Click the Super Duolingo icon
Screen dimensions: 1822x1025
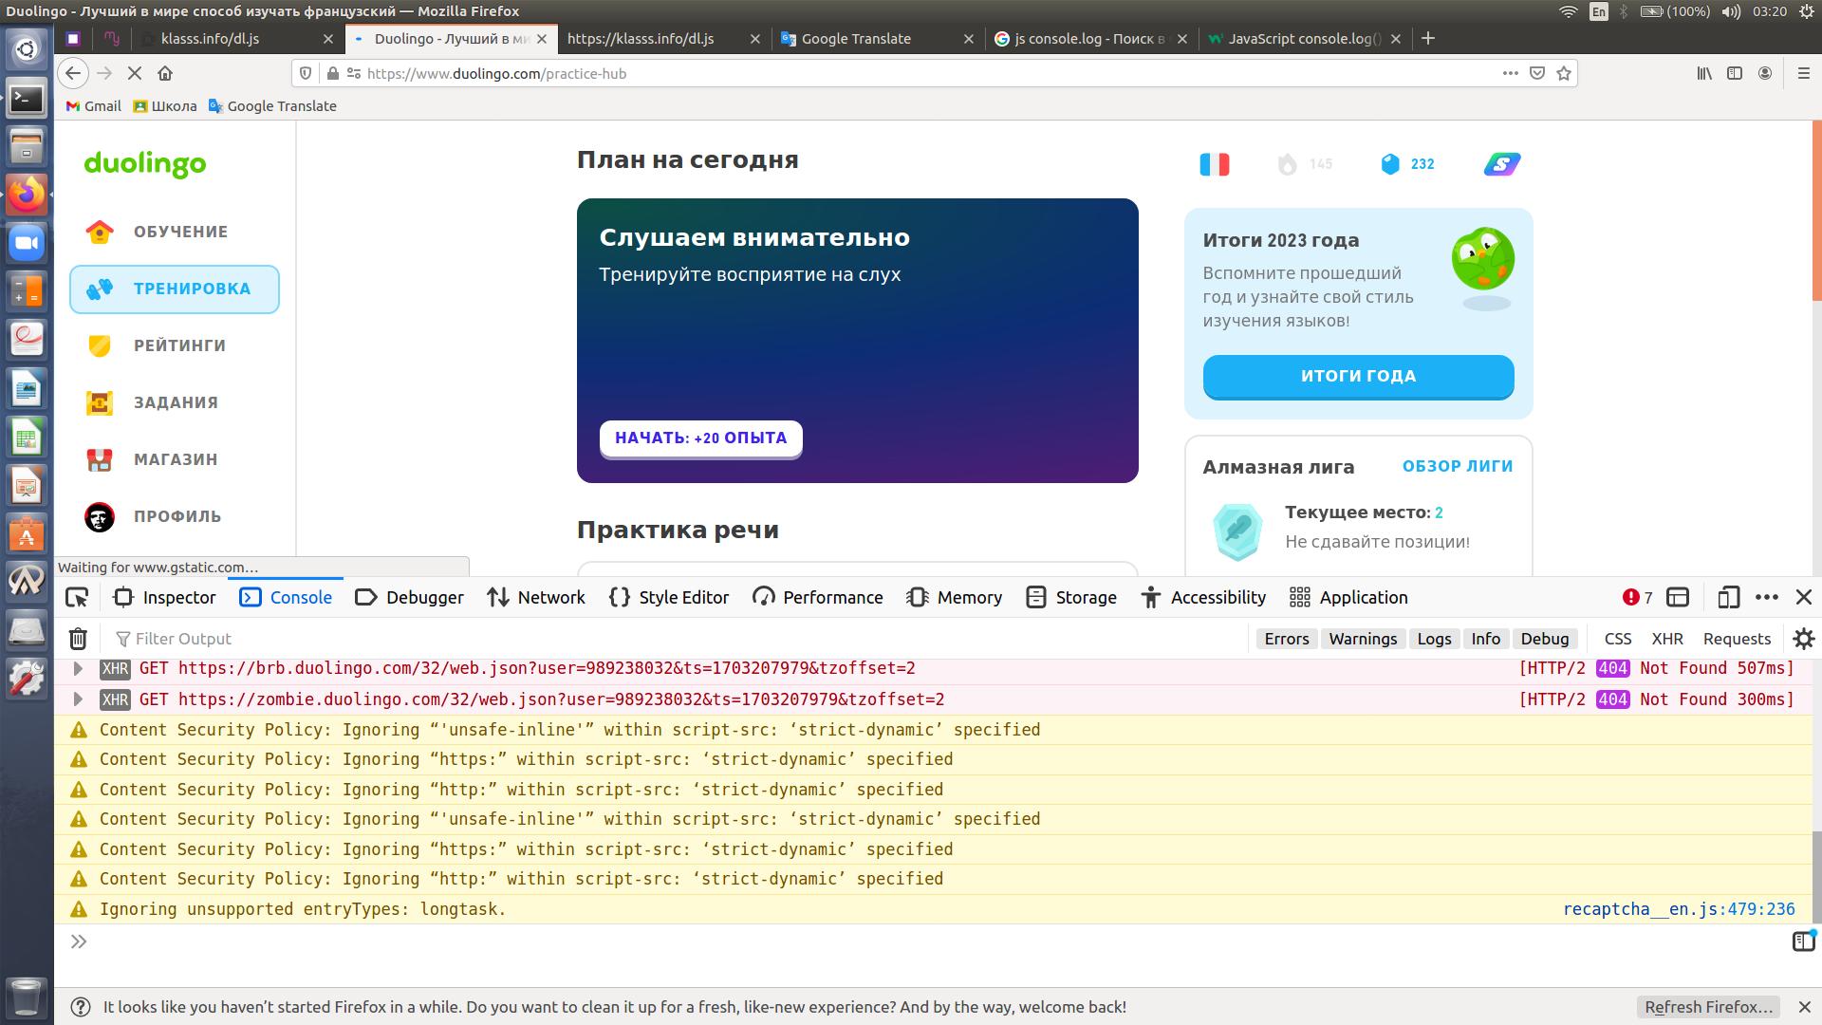pos(1501,164)
